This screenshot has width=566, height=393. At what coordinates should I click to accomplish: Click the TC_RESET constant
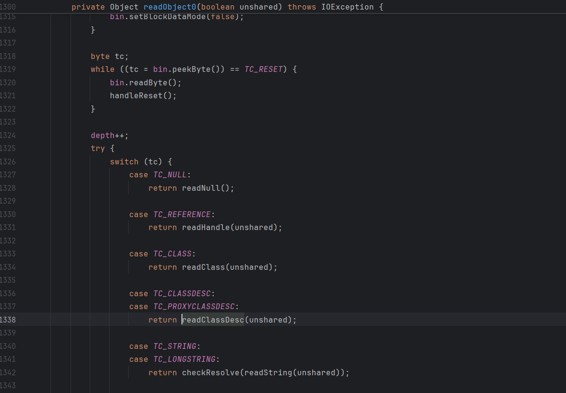click(x=263, y=69)
